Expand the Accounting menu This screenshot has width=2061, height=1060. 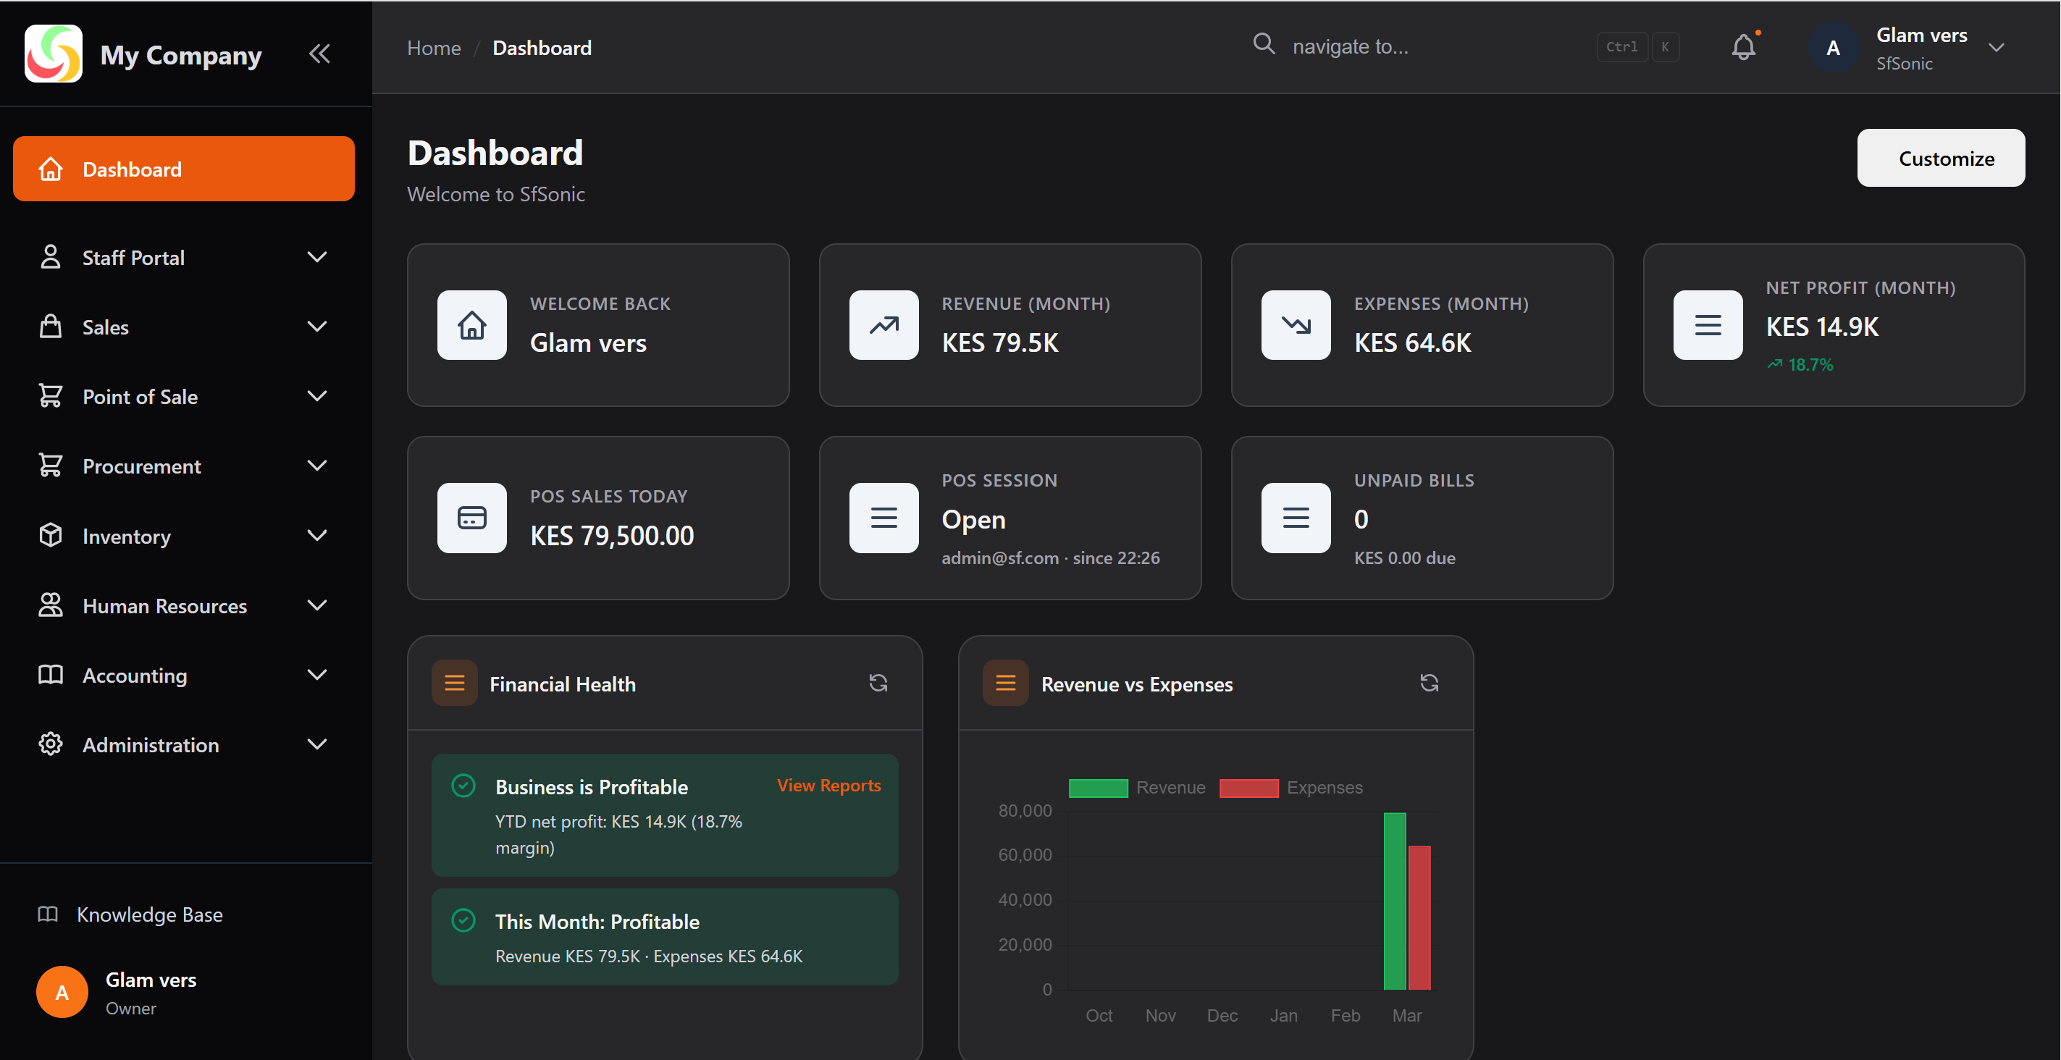click(318, 674)
